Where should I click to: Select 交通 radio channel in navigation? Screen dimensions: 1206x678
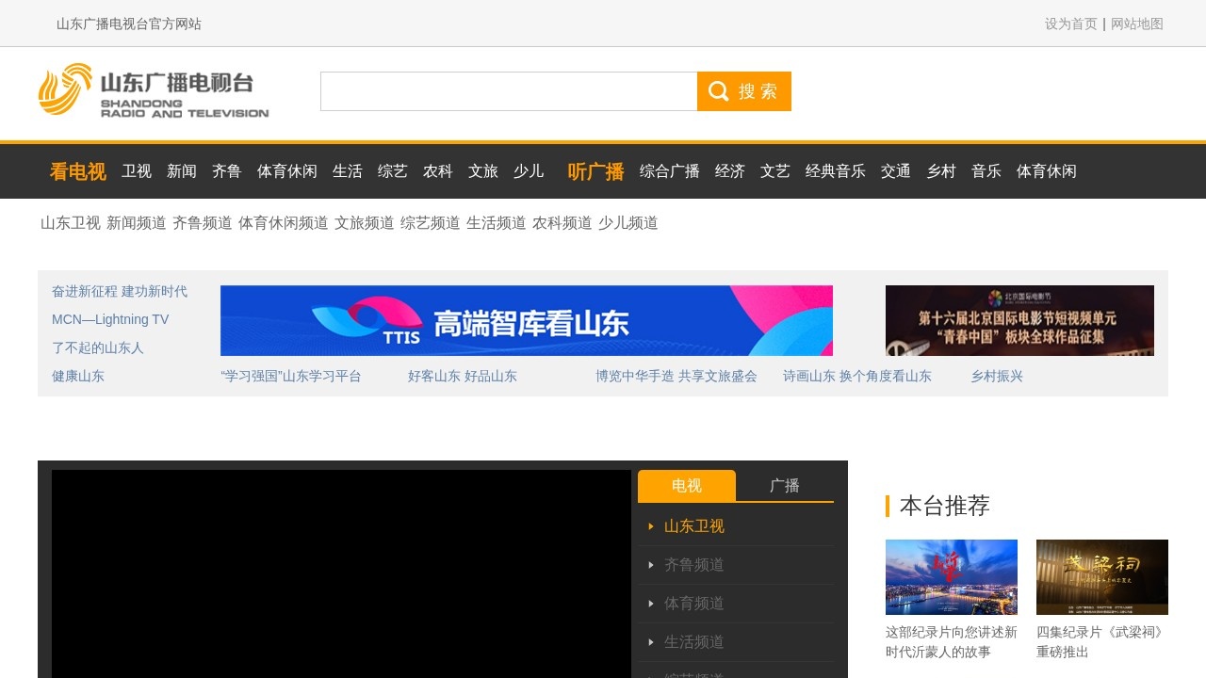coord(896,171)
